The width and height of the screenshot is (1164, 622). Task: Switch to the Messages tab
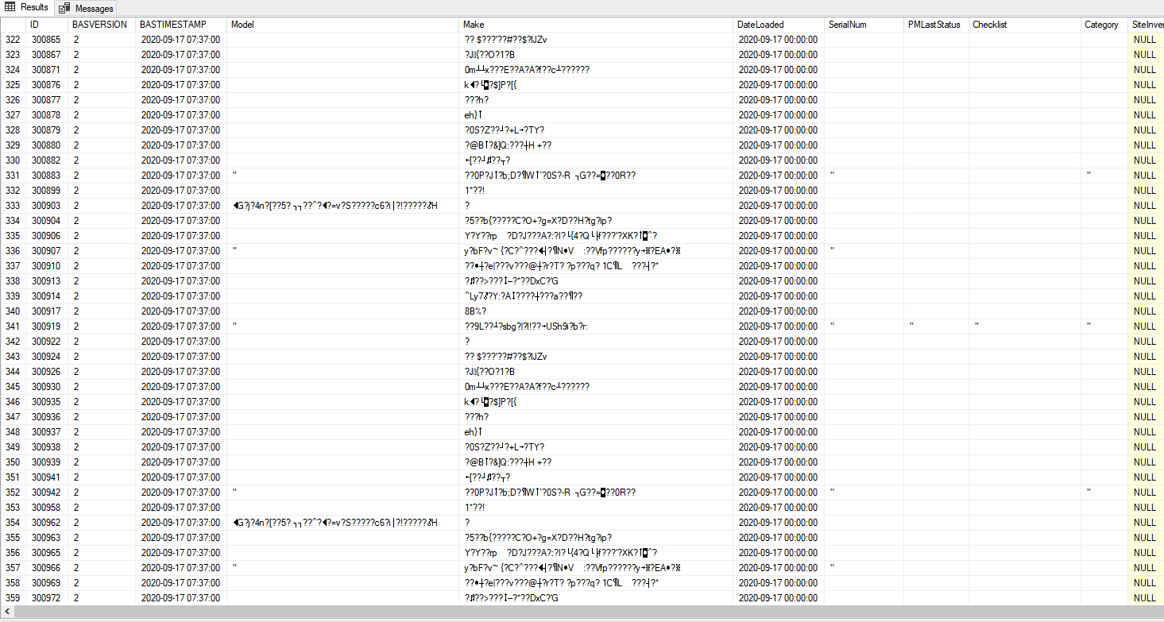click(85, 8)
